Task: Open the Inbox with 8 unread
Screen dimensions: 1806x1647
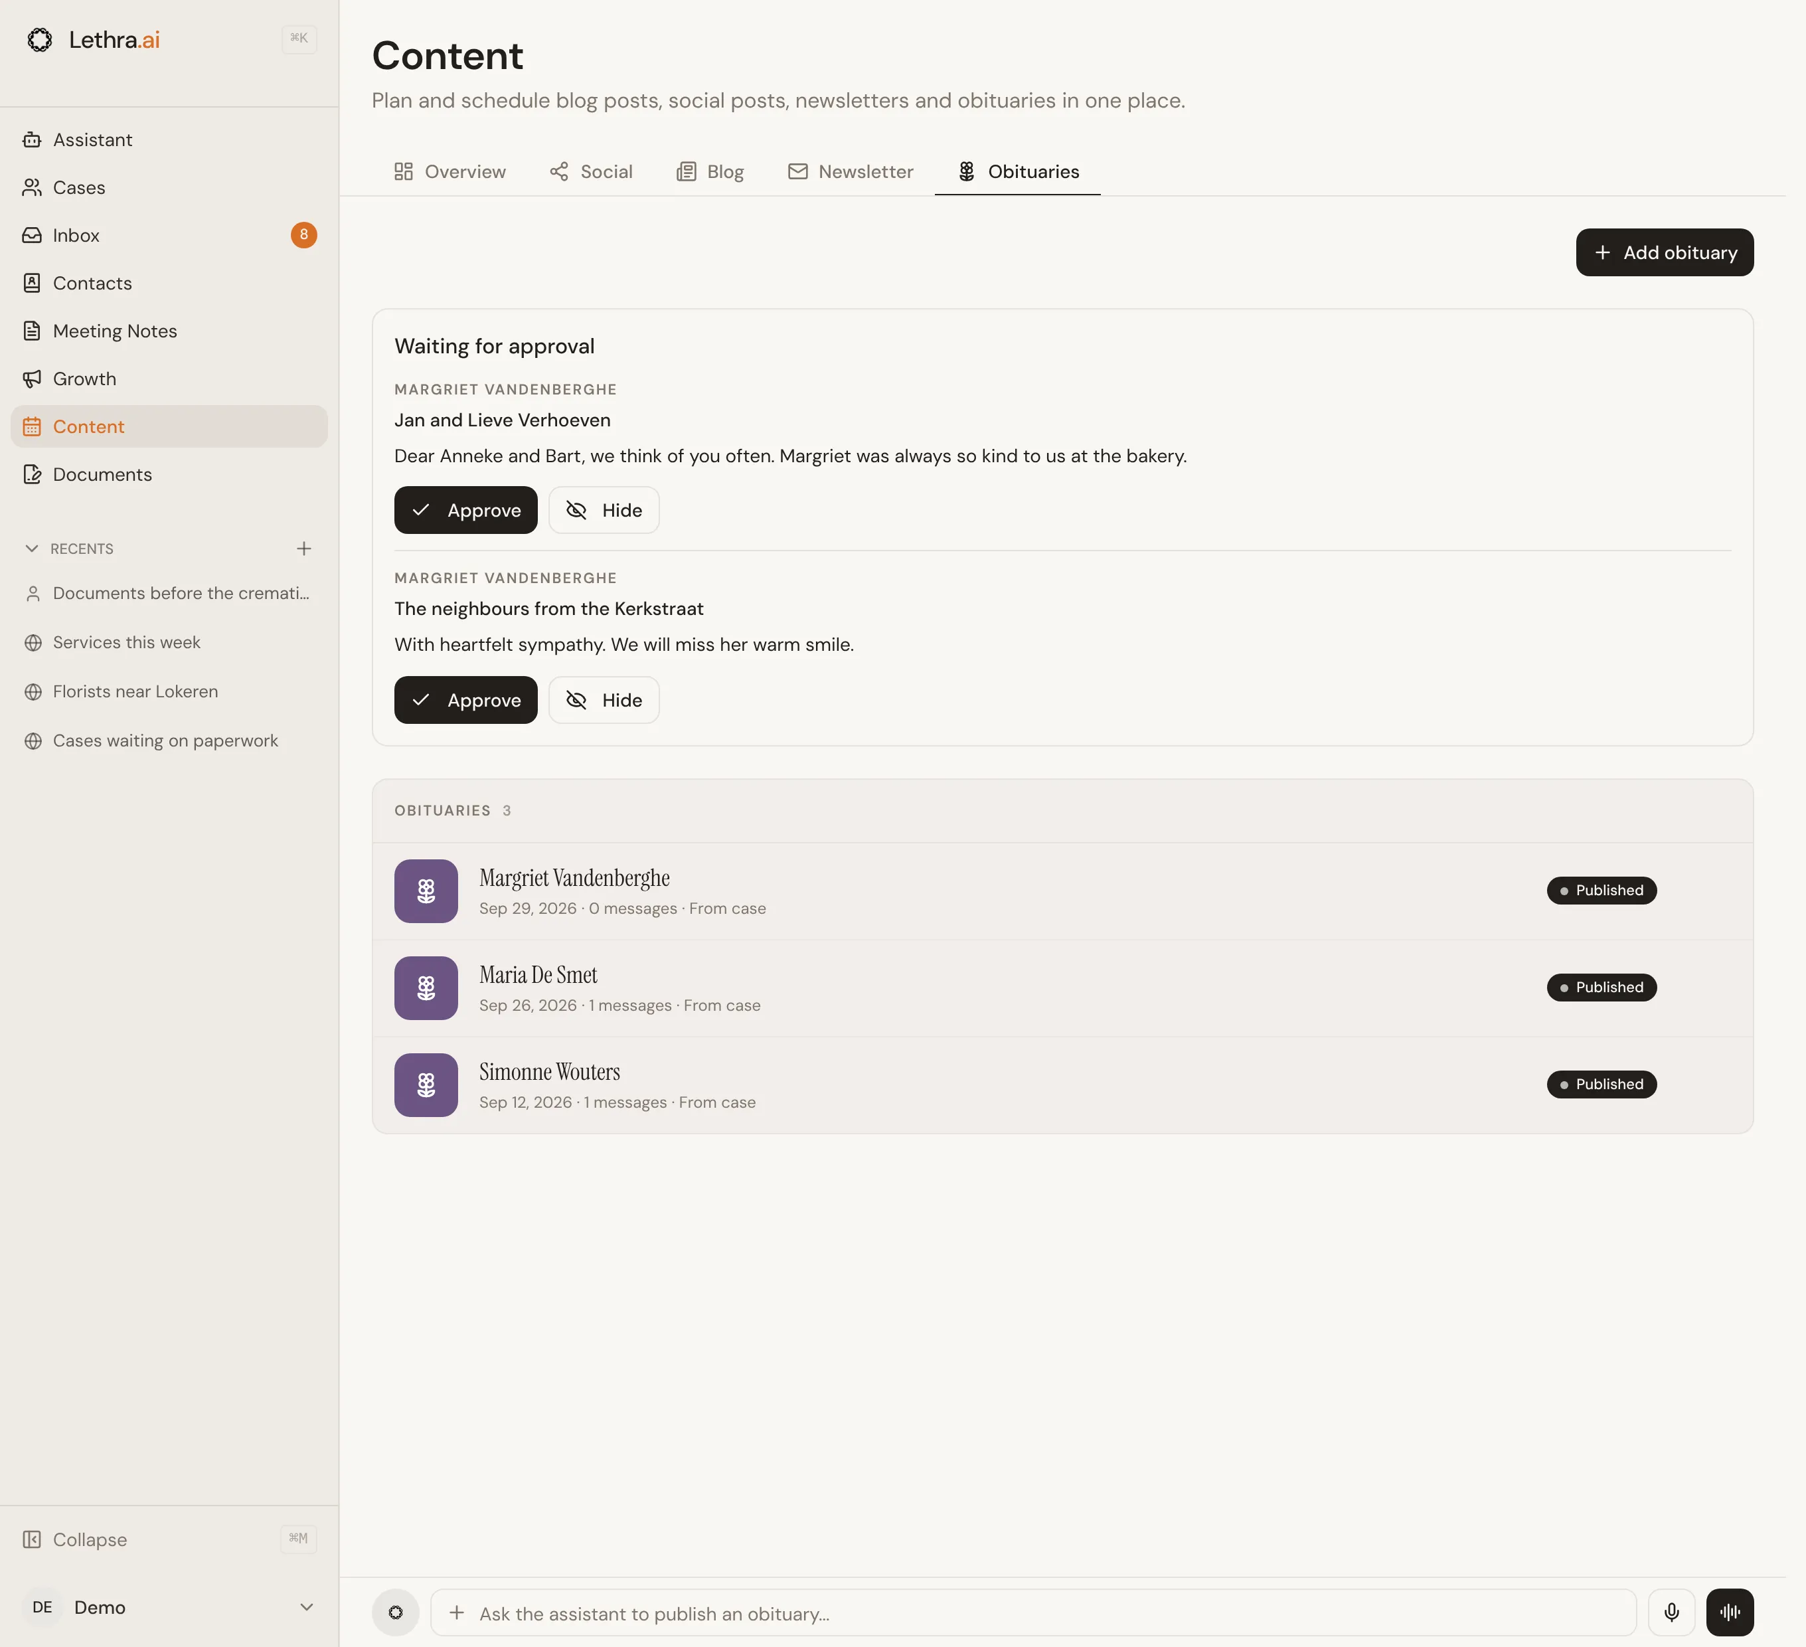Action: click(169, 235)
